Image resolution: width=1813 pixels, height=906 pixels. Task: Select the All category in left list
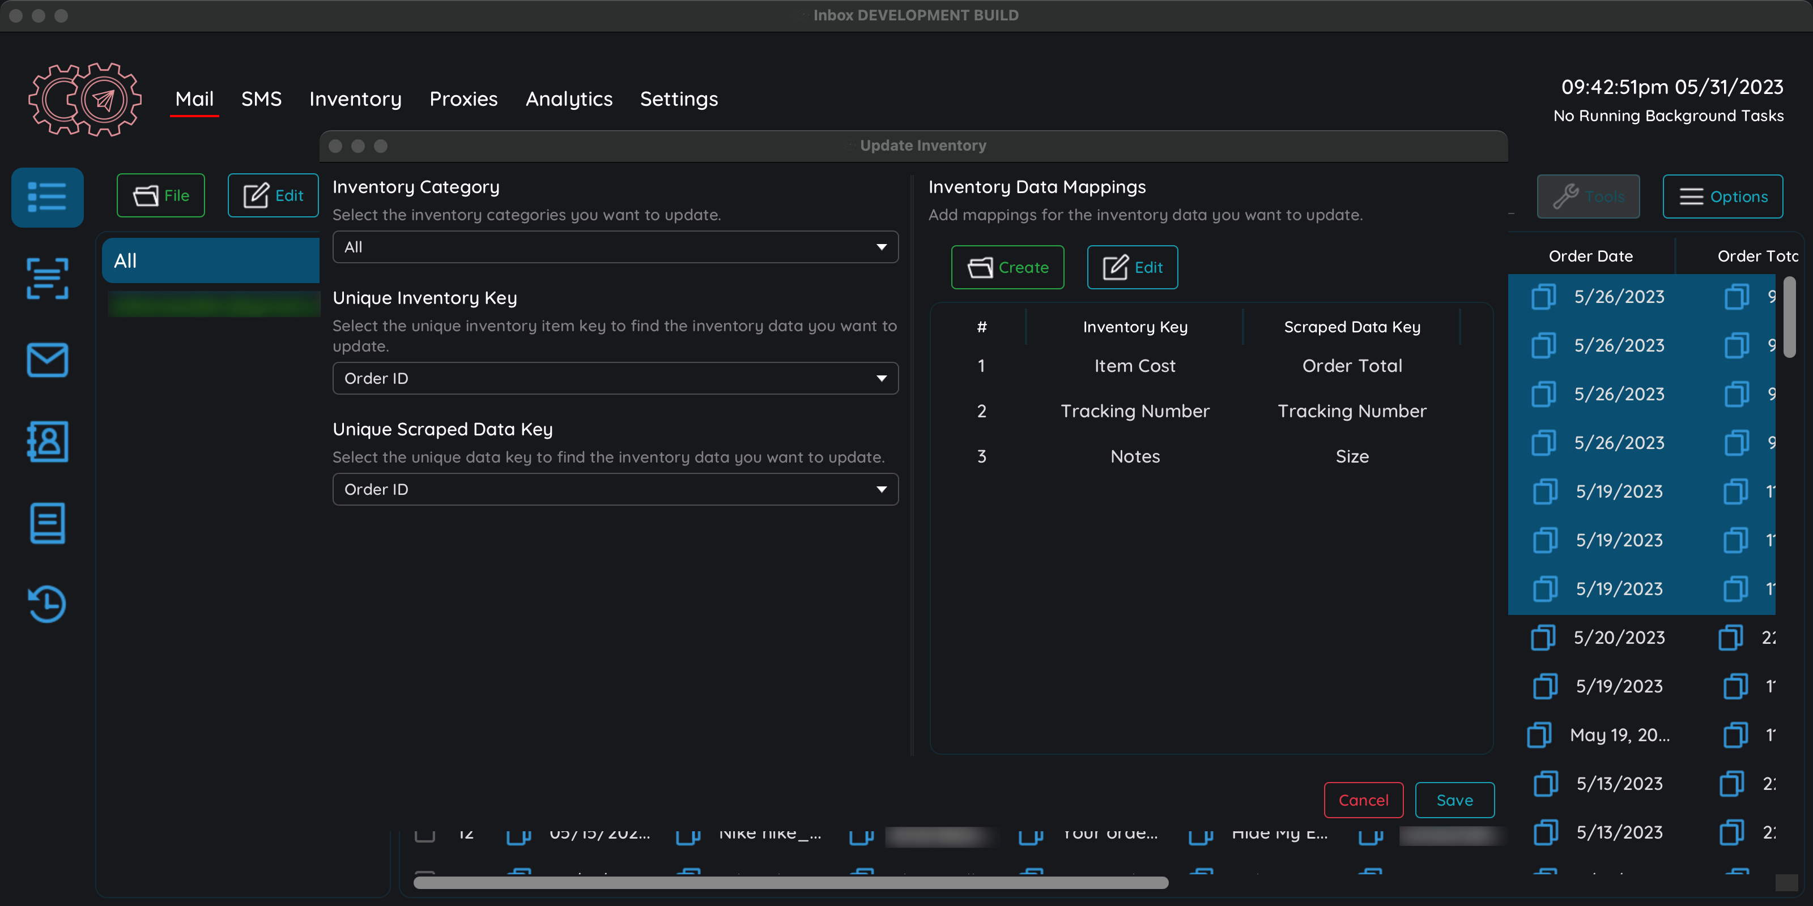210,260
